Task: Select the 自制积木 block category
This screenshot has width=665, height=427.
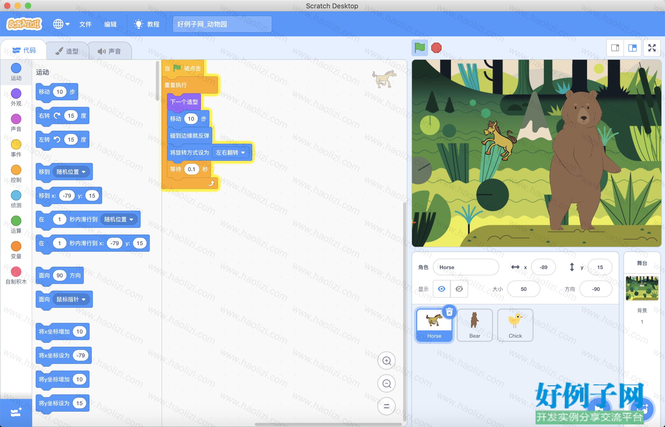Action: pos(16,276)
